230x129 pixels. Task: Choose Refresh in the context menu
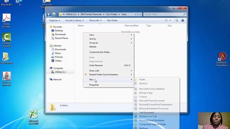[x=109, y=47]
